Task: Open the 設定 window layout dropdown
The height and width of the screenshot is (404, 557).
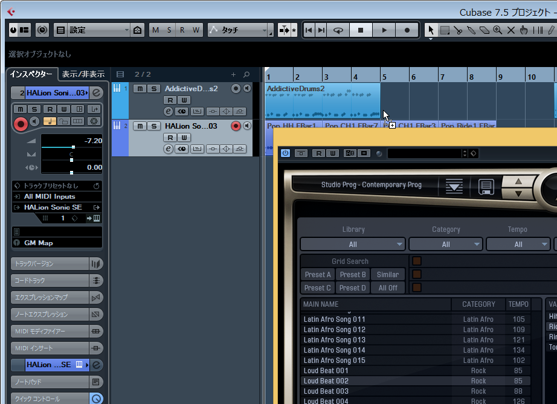Action: [98, 30]
